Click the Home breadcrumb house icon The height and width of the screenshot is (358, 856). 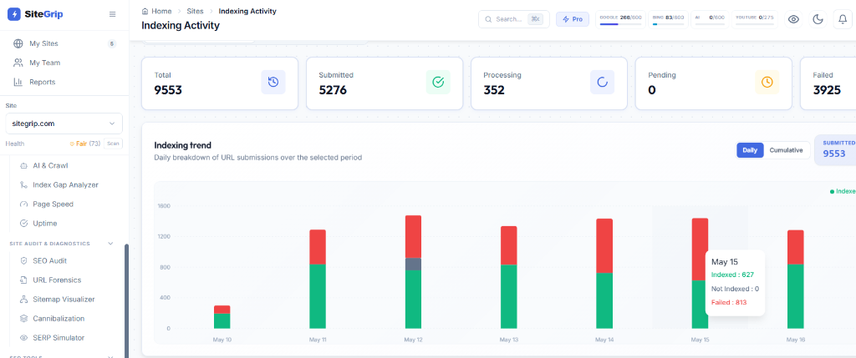145,11
